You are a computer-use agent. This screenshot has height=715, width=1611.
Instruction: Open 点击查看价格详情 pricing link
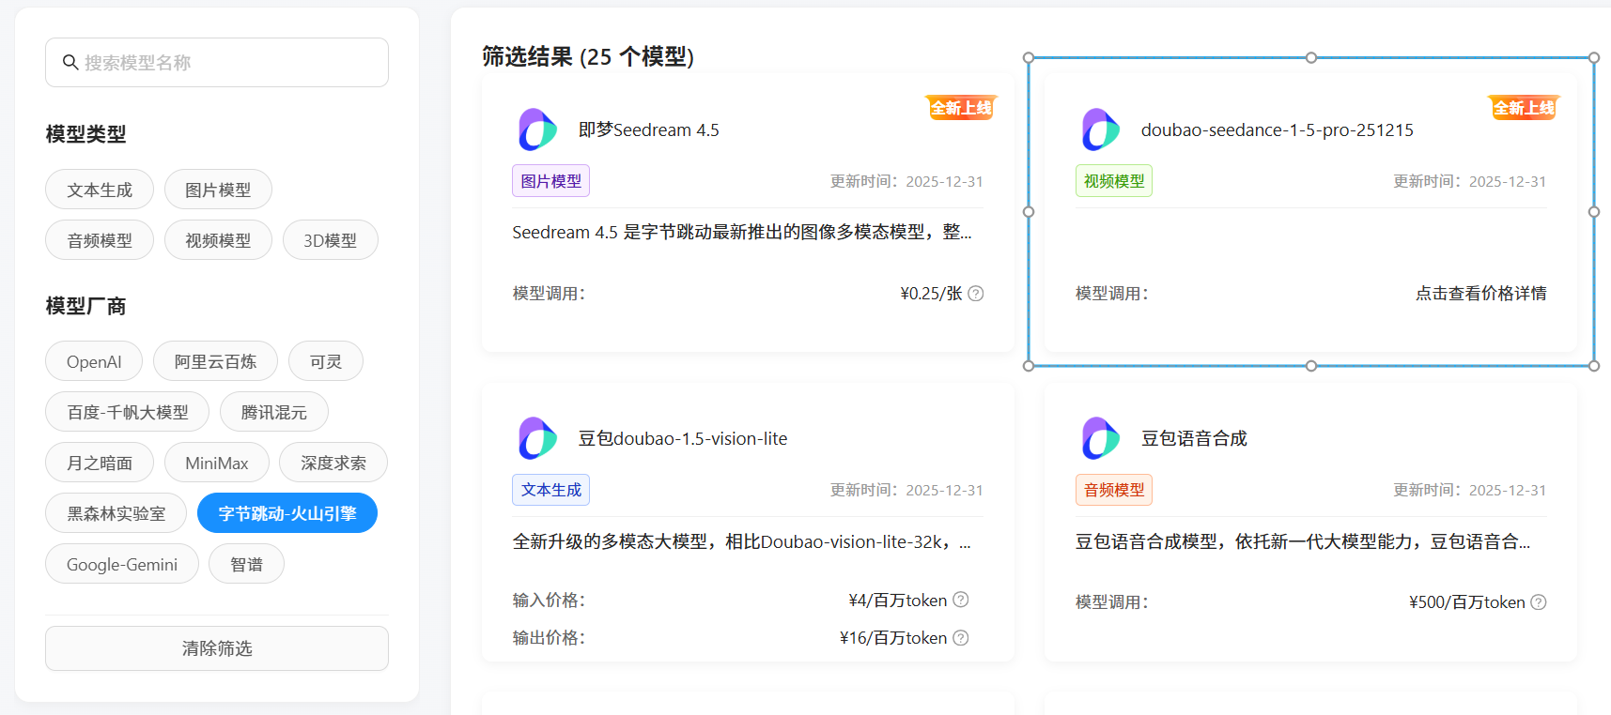click(x=1480, y=294)
